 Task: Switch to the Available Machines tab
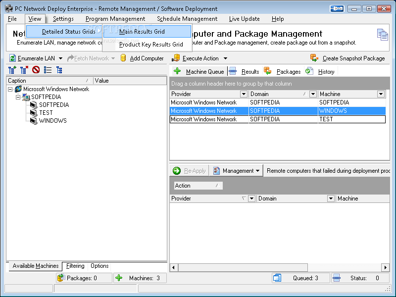(x=35, y=266)
